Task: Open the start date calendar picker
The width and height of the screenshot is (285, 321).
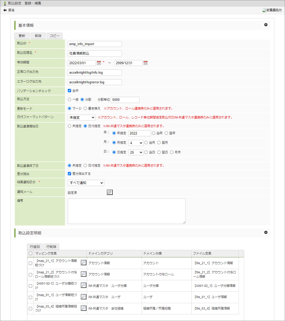Action: click(x=99, y=63)
